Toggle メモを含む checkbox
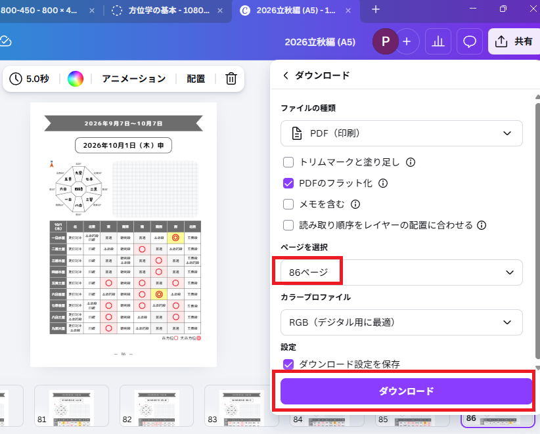The height and width of the screenshot is (434, 540). point(288,204)
